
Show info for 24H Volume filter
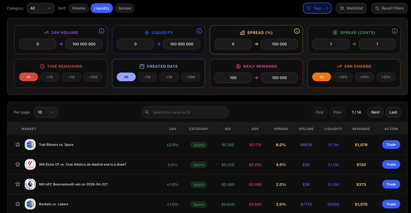(x=101, y=31)
